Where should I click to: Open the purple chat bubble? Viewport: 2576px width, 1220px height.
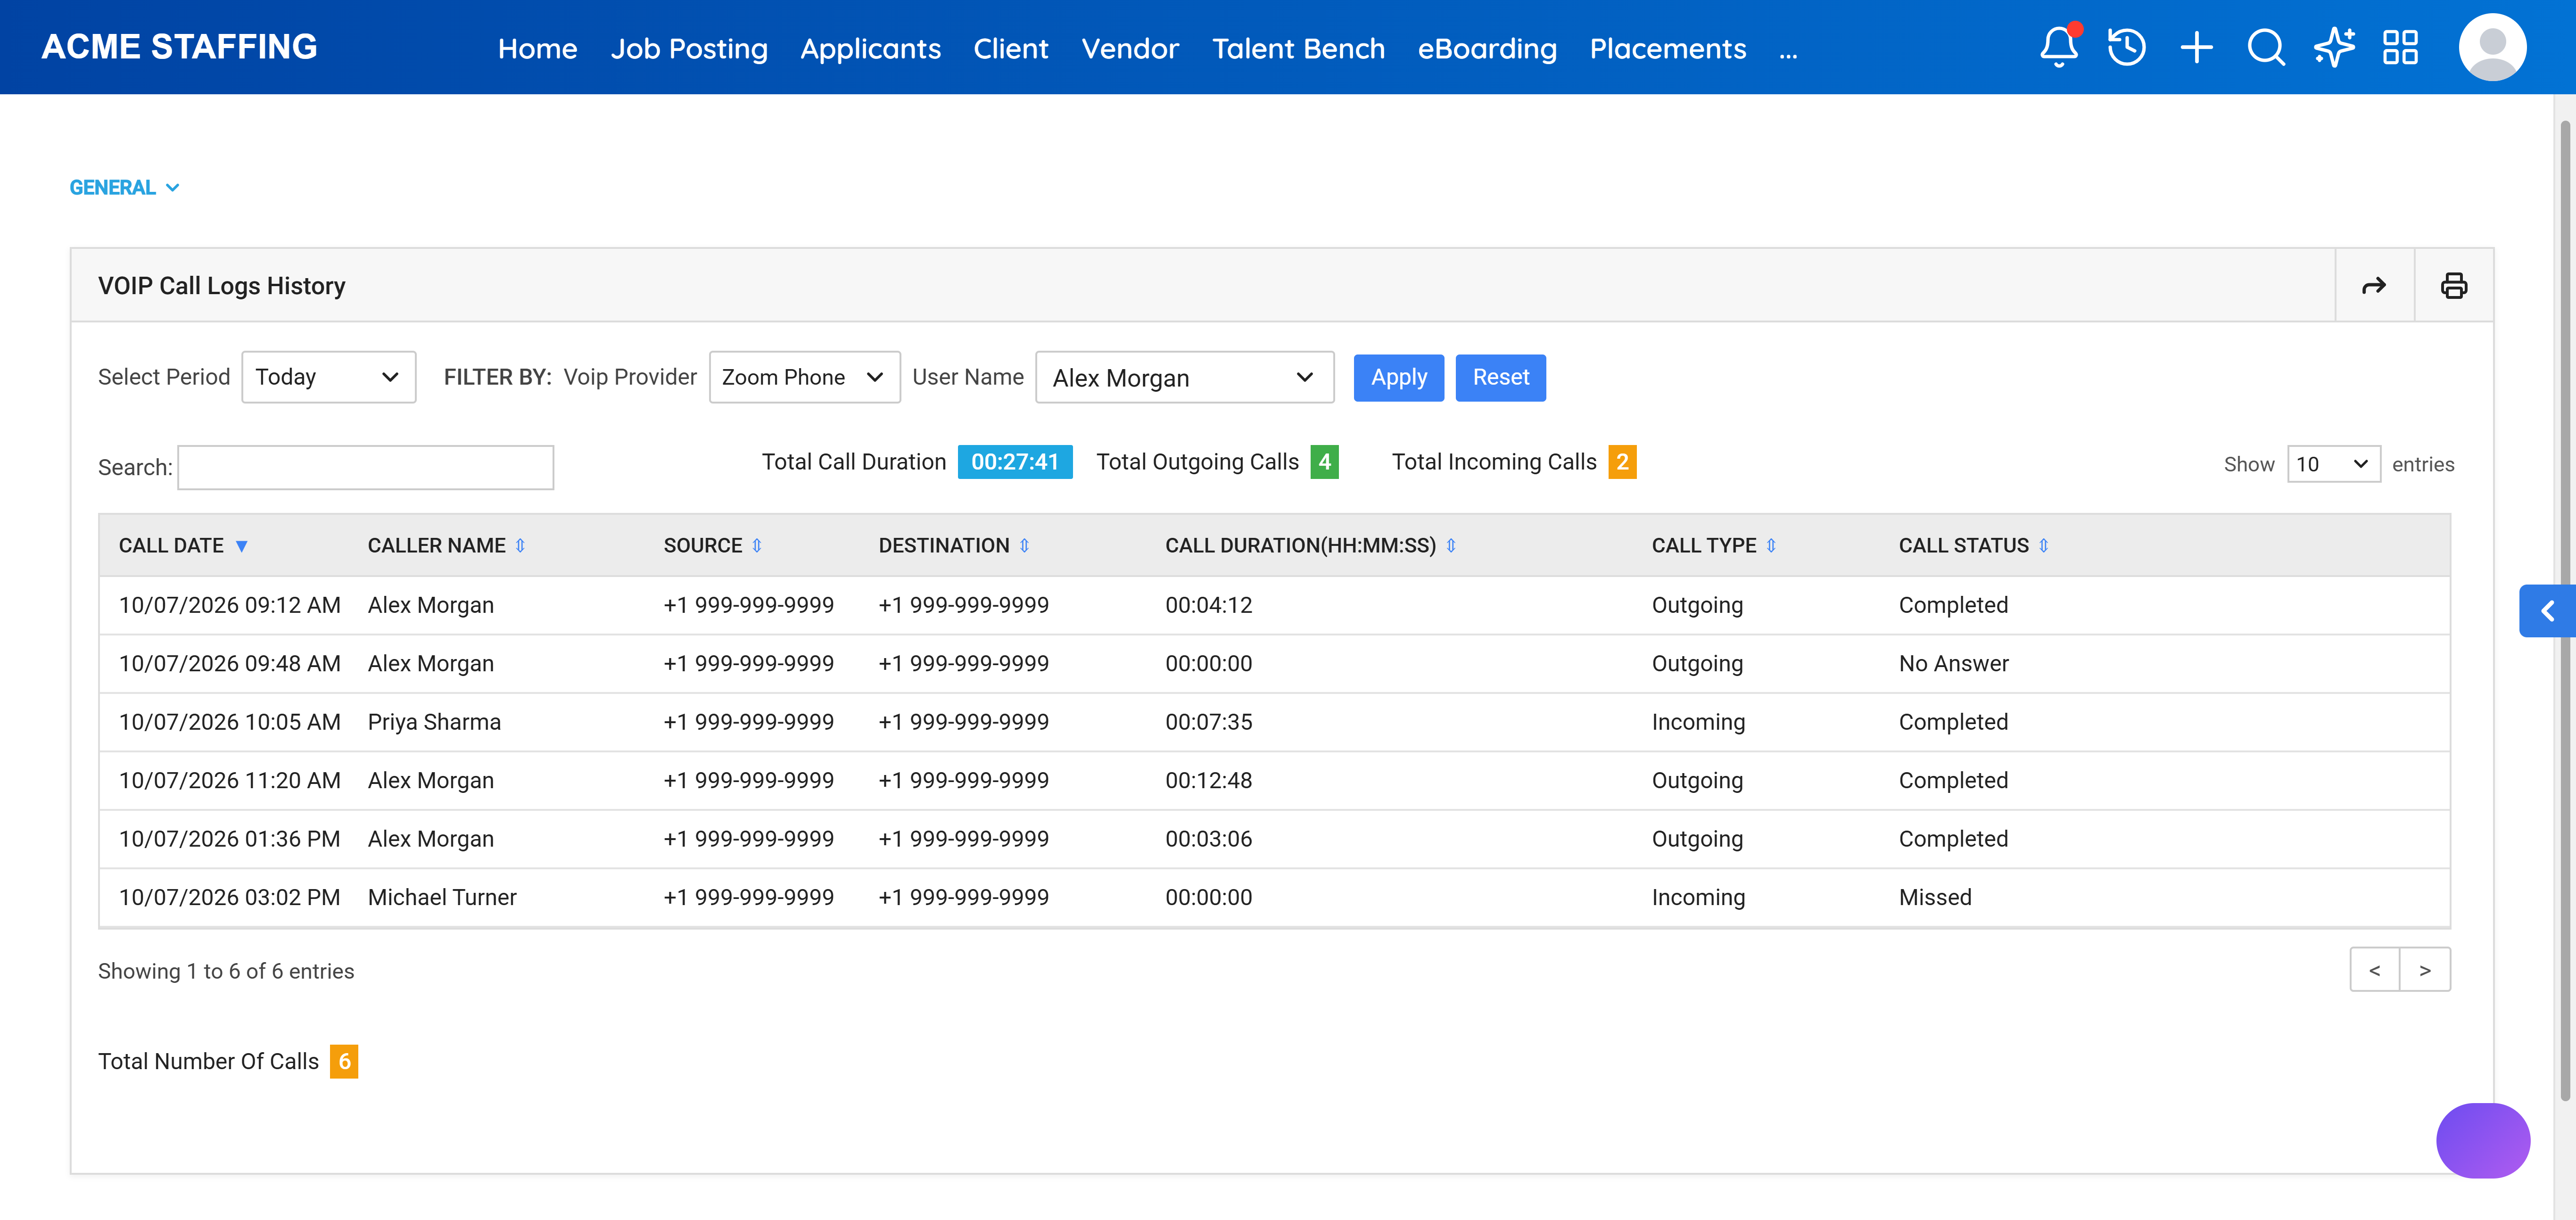pyautogui.click(x=2483, y=1140)
